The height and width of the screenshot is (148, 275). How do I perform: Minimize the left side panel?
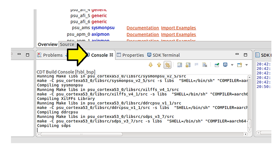point(19,54)
